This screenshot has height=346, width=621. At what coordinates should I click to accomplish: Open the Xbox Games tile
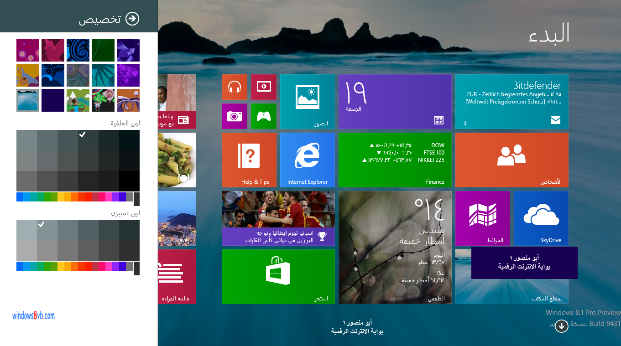coord(263,116)
